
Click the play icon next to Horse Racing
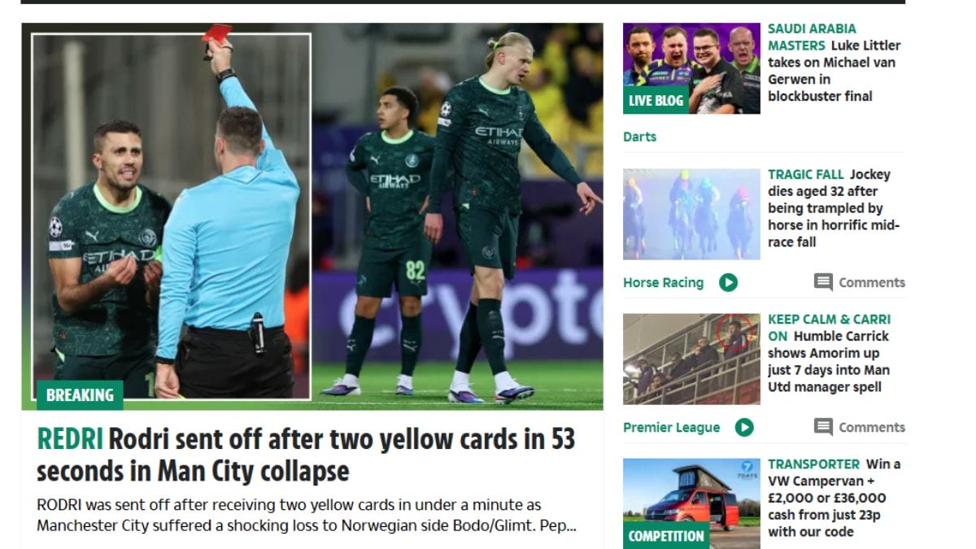point(728,282)
